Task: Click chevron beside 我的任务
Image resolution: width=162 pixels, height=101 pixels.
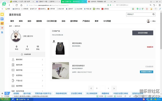Action: (x=42, y=65)
